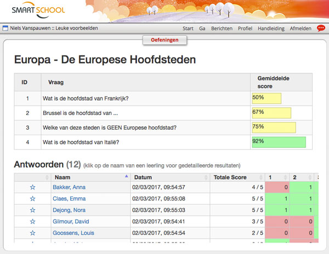Image resolution: width=329 pixels, height=254 pixels.
Task: Star the Bakker, Anna row
Action: 32,187
